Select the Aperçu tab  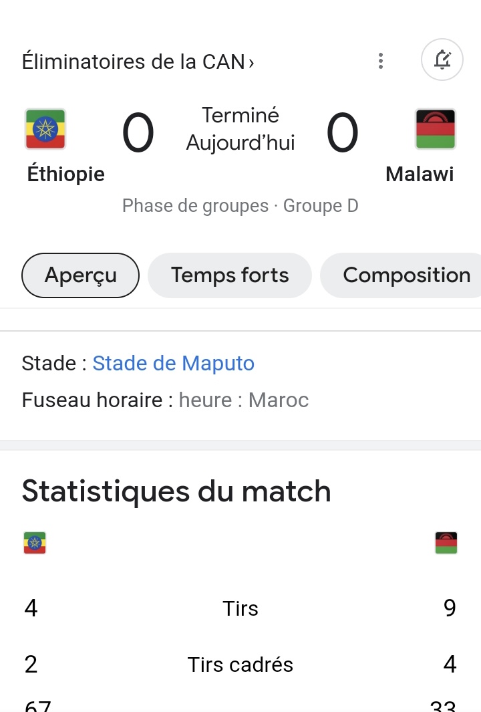(x=80, y=275)
